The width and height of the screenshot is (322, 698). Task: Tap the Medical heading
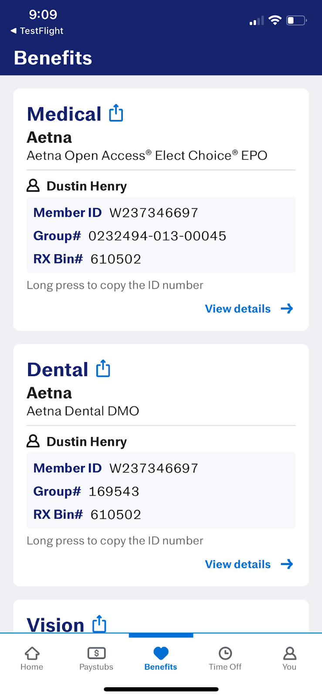point(64,114)
